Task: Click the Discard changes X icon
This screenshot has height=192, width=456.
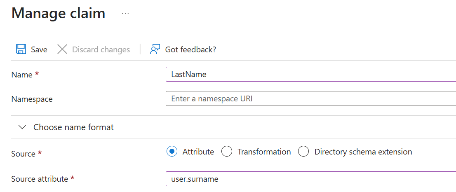Action: coord(62,49)
